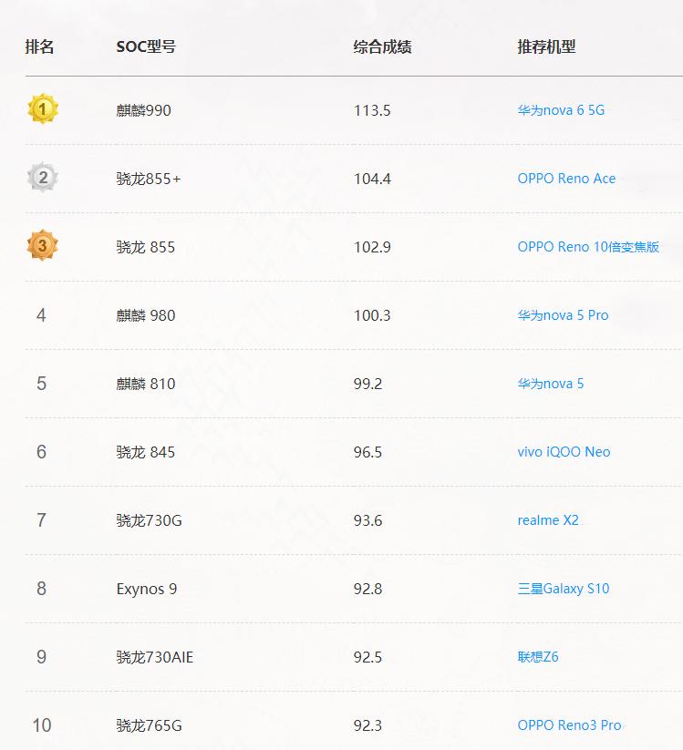Open the vivo iQOO Neo link
The height and width of the screenshot is (750, 683).
point(564,452)
